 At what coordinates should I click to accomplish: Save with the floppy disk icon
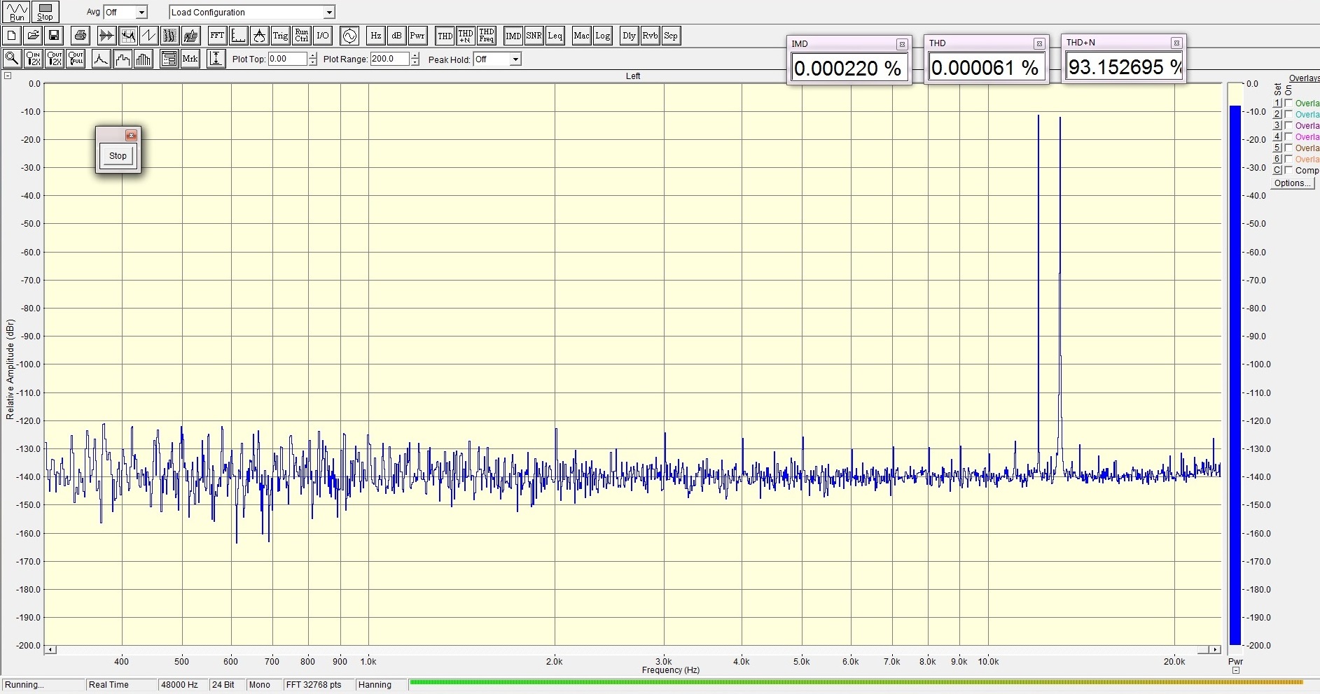click(x=54, y=36)
